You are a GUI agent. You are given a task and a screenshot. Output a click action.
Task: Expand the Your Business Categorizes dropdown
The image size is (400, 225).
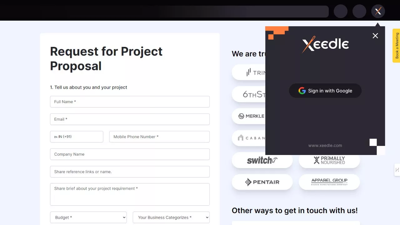click(171, 217)
